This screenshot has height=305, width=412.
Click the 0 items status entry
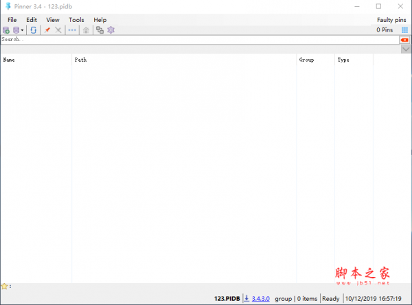pos(307,299)
